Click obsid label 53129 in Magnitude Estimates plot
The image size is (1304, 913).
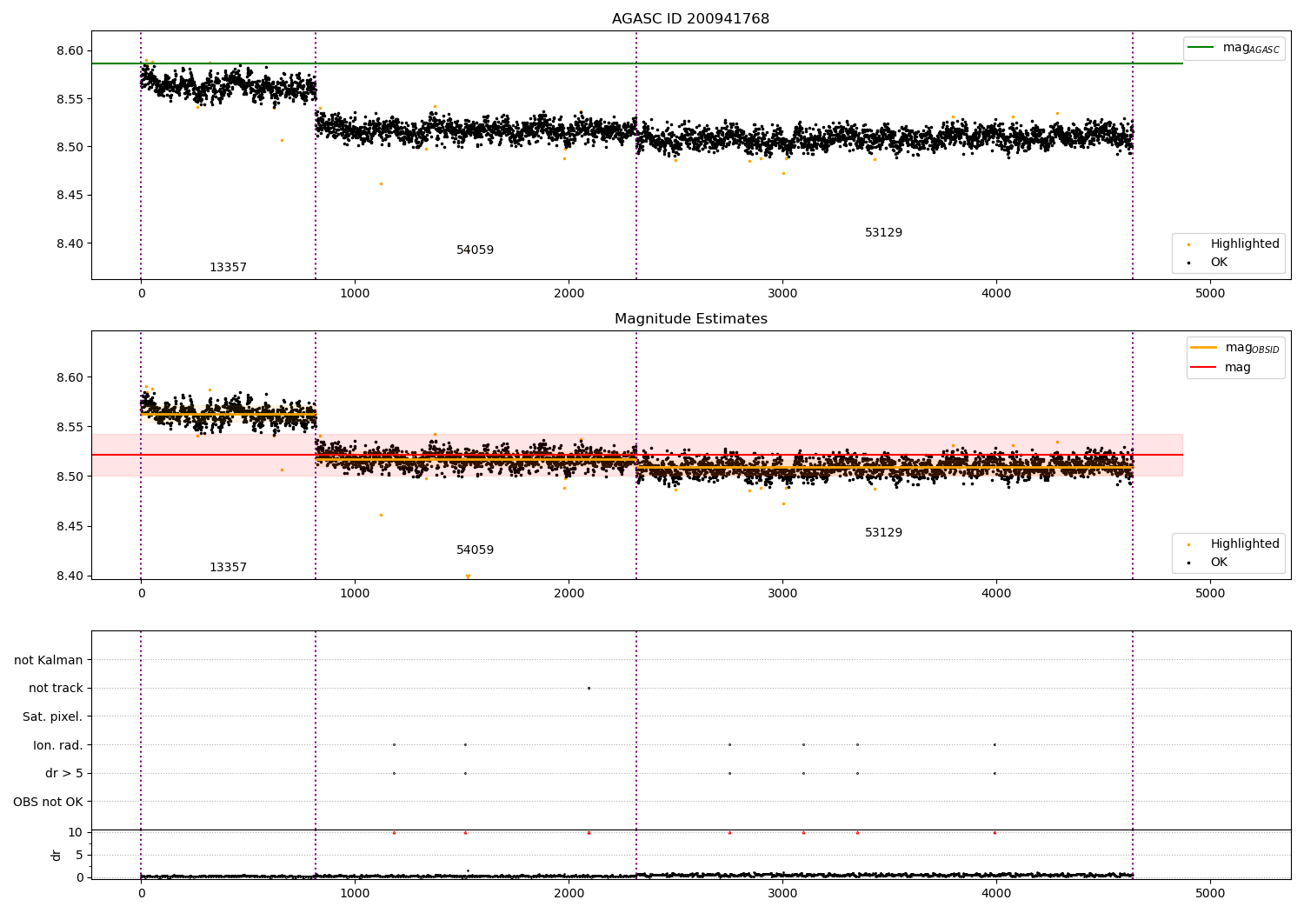click(x=883, y=533)
